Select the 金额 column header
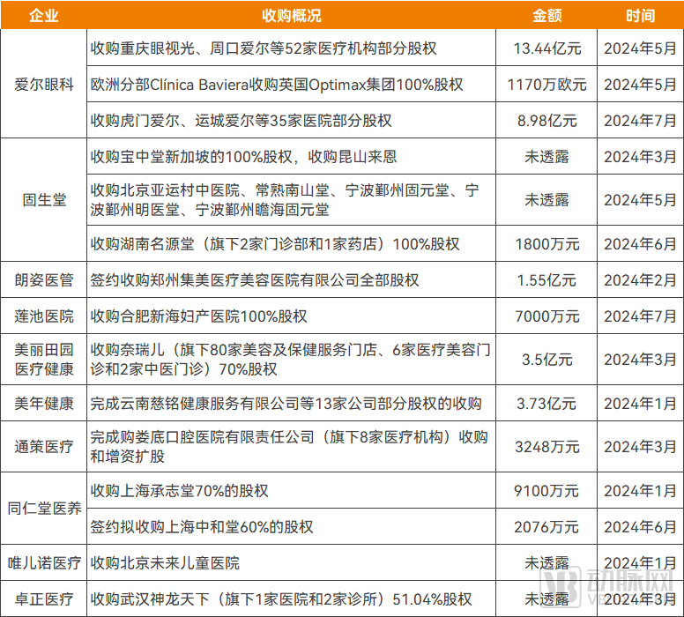The height and width of the screenshot is (617, 684). [546, 16]
